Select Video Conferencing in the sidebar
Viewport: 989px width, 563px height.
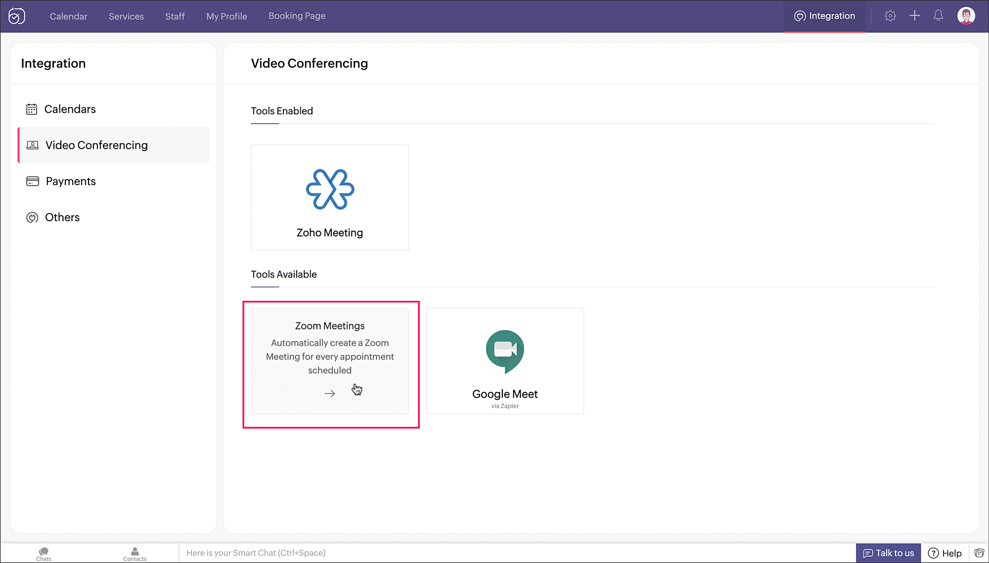tap(114, 145)
